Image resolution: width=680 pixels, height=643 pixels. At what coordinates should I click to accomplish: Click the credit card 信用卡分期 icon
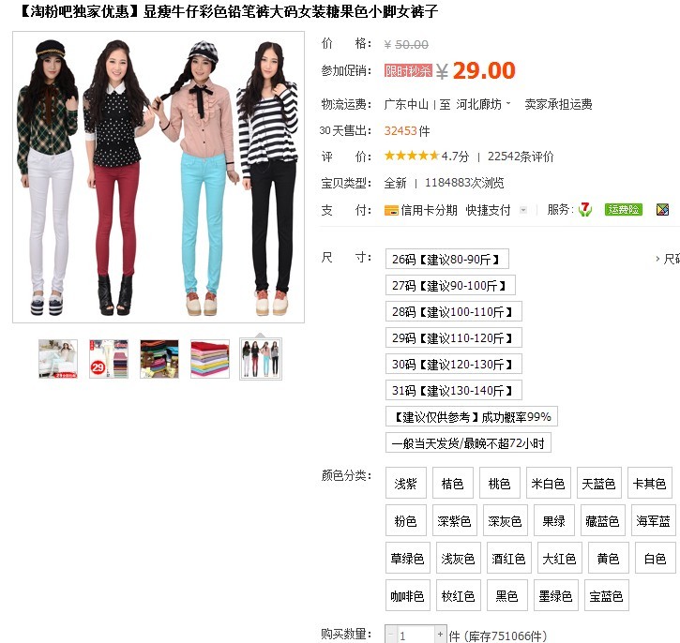(x=391, y=211)
